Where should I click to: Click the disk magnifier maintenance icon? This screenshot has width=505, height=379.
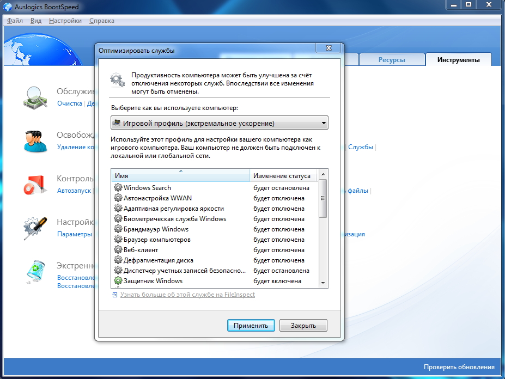click(x=35, y=98)
